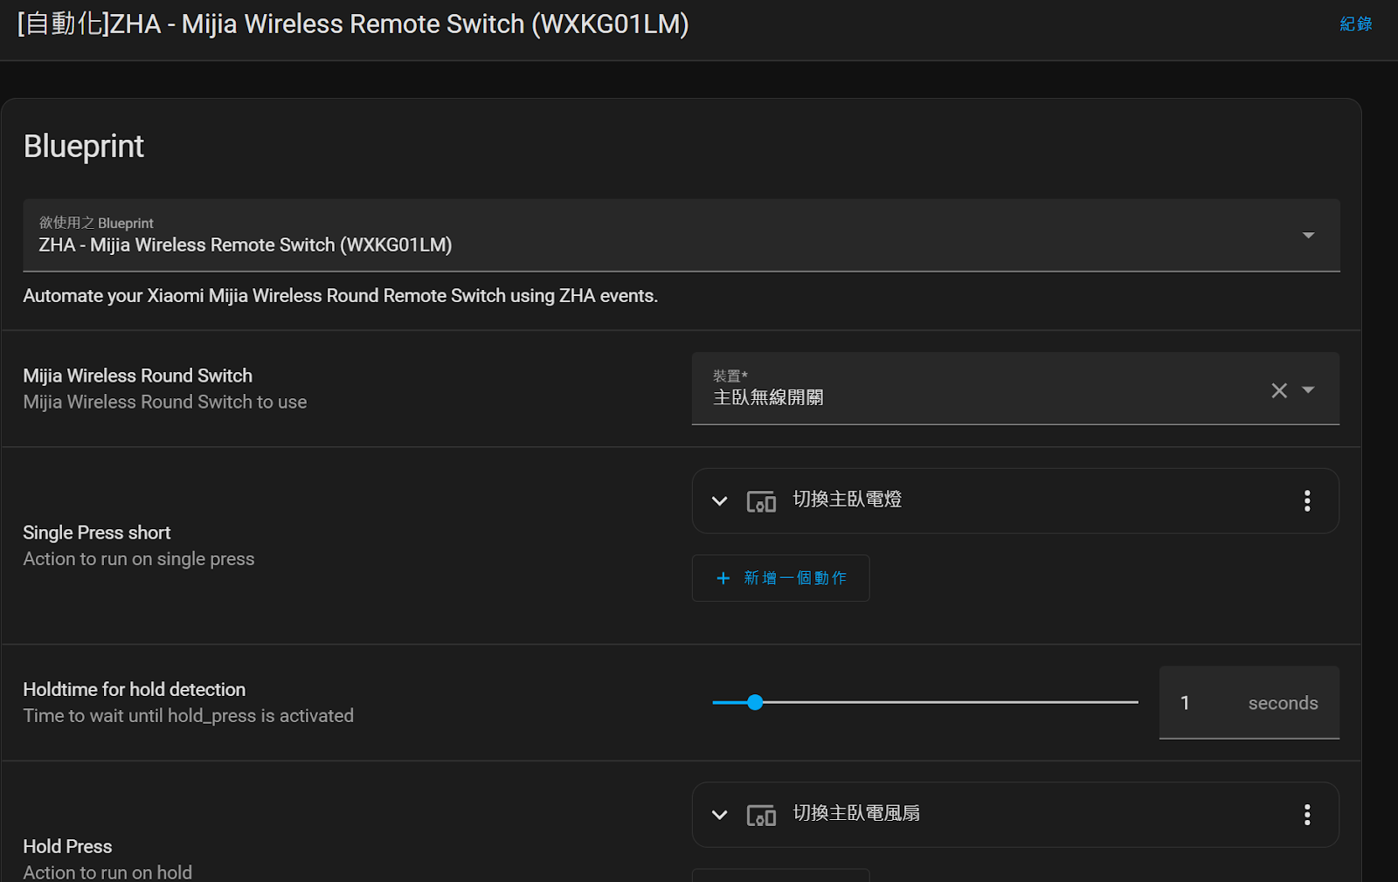Click the Holdtime for hold detection label
The height and width of the screenshot is (882, 1398).
click(135, 690)
